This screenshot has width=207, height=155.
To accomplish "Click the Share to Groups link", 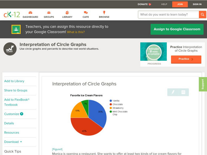I will [16, 90].
